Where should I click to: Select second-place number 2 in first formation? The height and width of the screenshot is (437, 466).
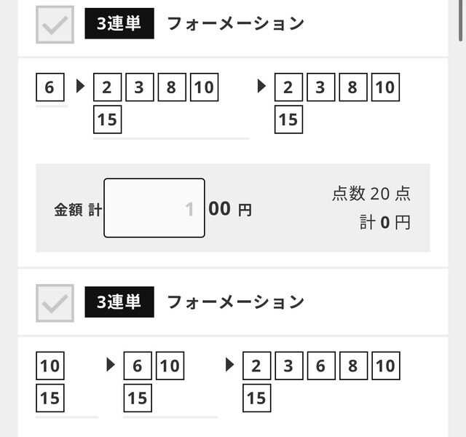[107, 87]
